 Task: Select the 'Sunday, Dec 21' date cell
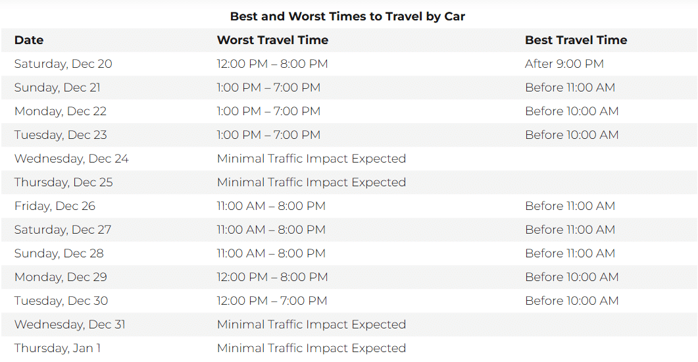[57, 88]
